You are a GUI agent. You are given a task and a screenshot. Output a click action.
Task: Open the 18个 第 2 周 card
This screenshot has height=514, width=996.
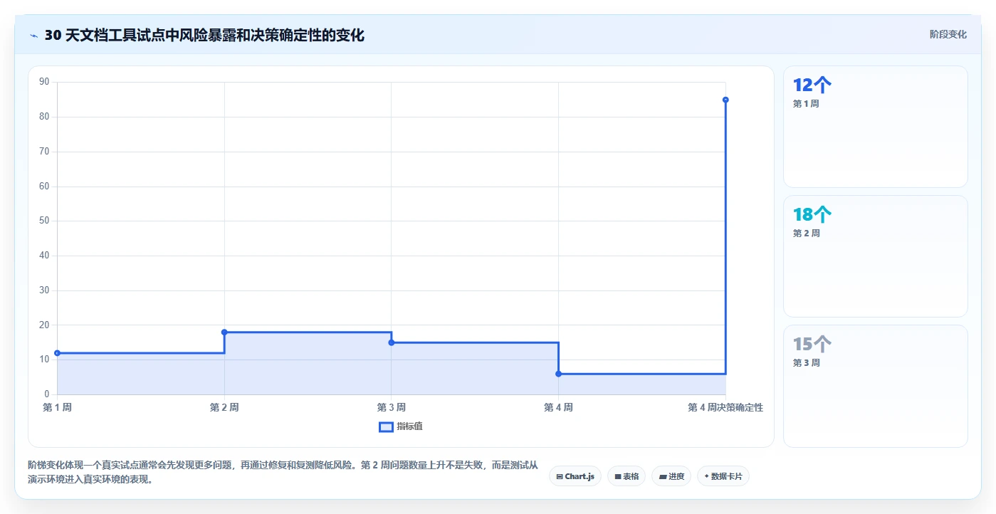coord(876,256)
